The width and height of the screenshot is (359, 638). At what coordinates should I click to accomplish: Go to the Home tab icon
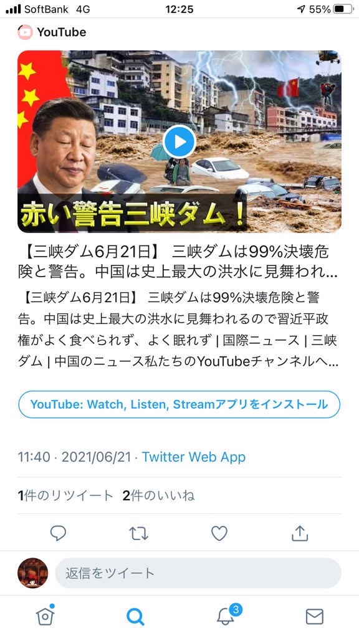coord(45,616)
